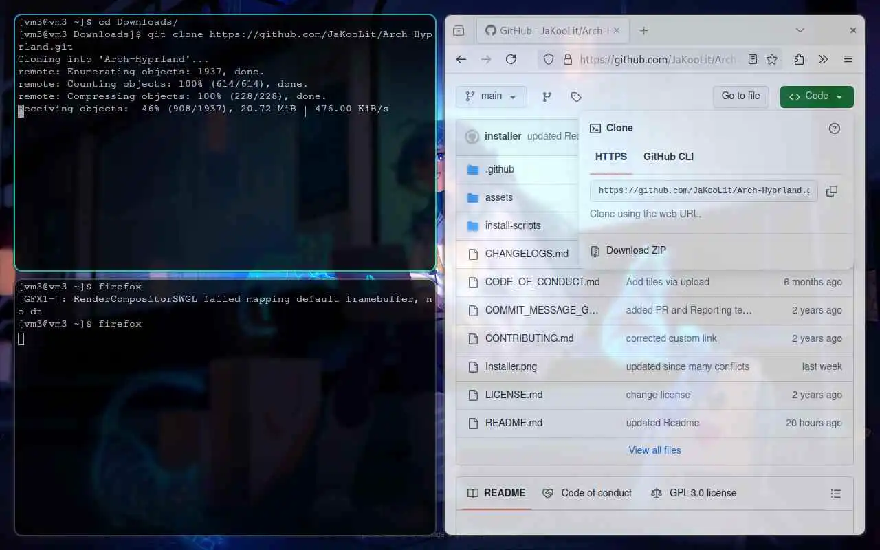Go forward in browser history
This screenshot has width=880, height=550.
(x=486, y=59)
